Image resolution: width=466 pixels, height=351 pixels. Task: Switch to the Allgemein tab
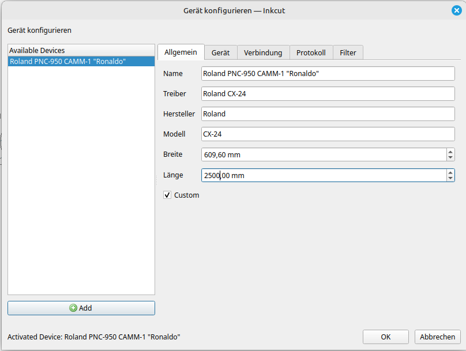[x=181, y=52]
